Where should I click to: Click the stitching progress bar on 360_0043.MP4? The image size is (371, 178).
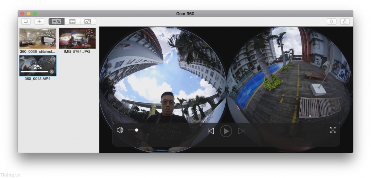34,72
